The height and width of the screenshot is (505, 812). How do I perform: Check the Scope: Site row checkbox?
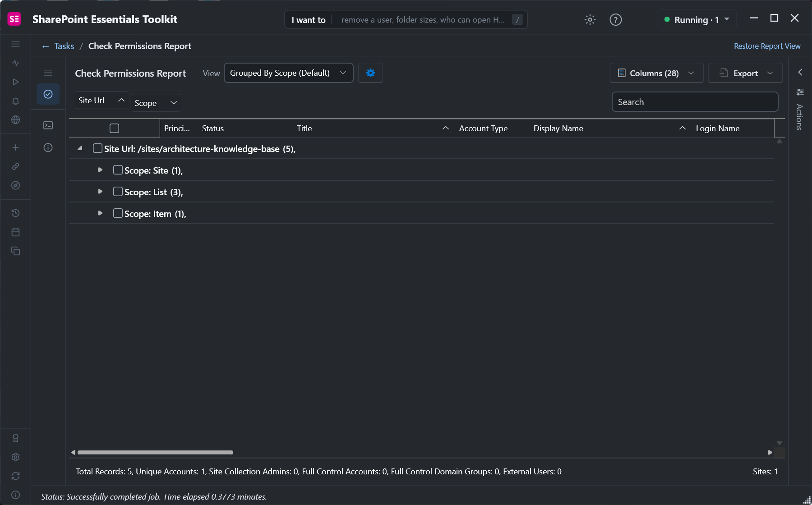(x=118, y=170)
